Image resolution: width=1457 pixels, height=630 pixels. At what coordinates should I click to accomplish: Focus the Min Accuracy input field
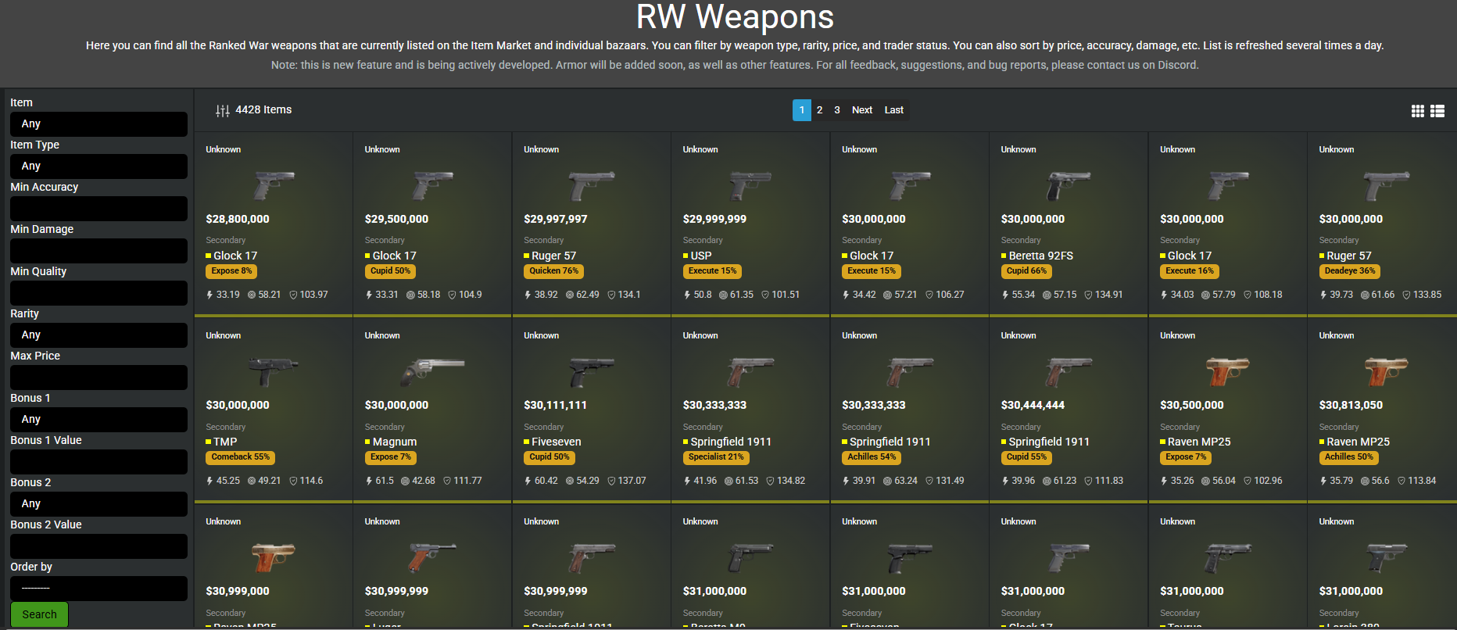(x=98, y=208)
